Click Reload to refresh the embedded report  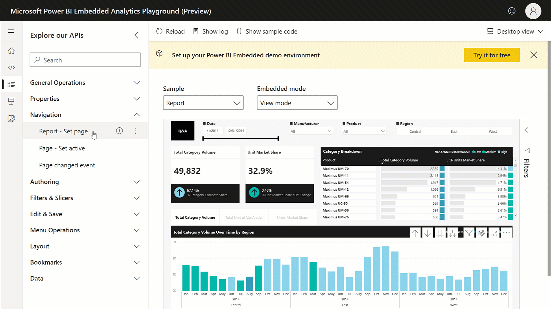170,31
